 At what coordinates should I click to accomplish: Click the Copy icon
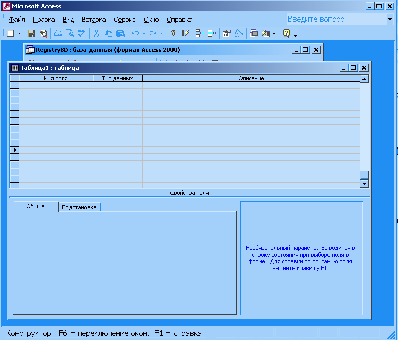(x=109, y=33)
